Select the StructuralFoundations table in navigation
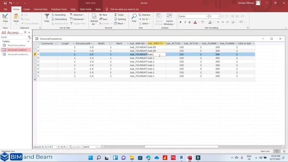The width and height of the screenshot is (288, 162). (16, 50)
